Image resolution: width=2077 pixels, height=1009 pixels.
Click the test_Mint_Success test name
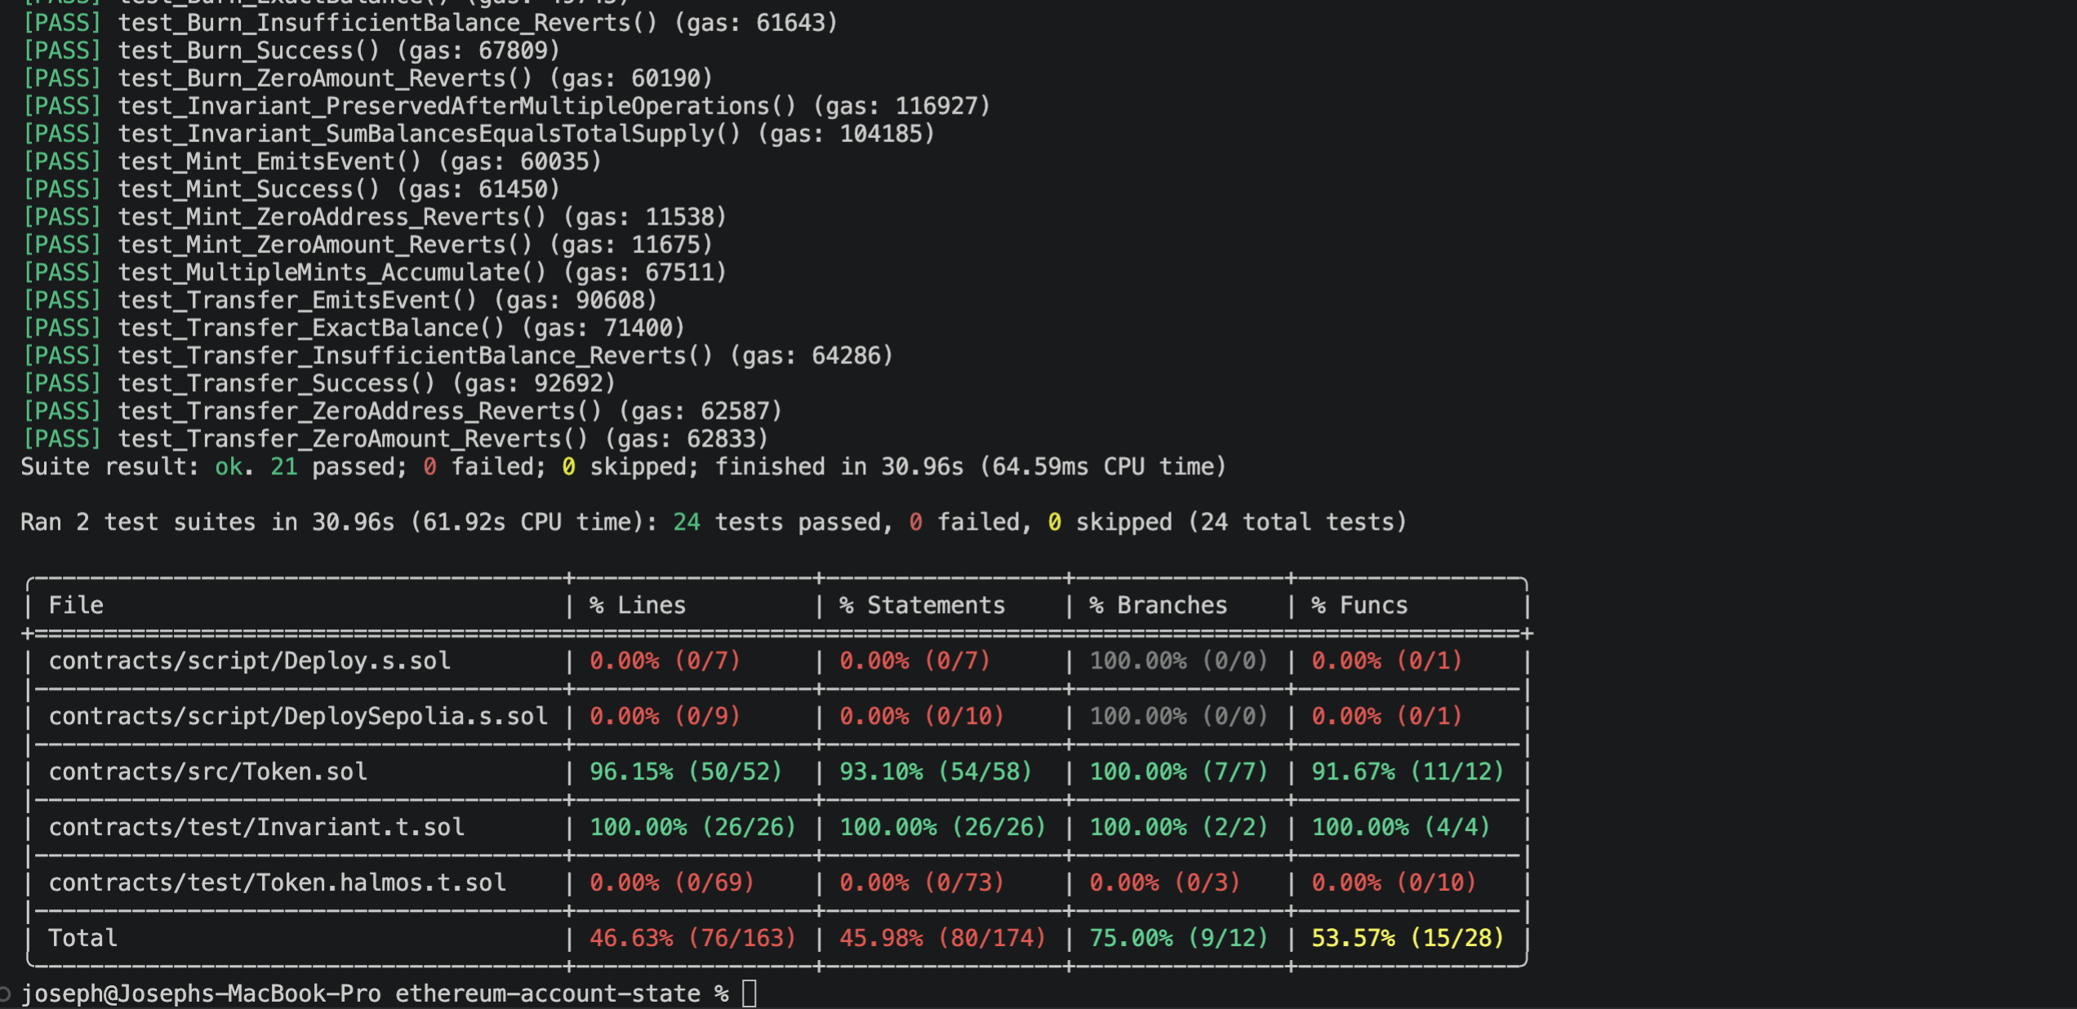(249, 189)
